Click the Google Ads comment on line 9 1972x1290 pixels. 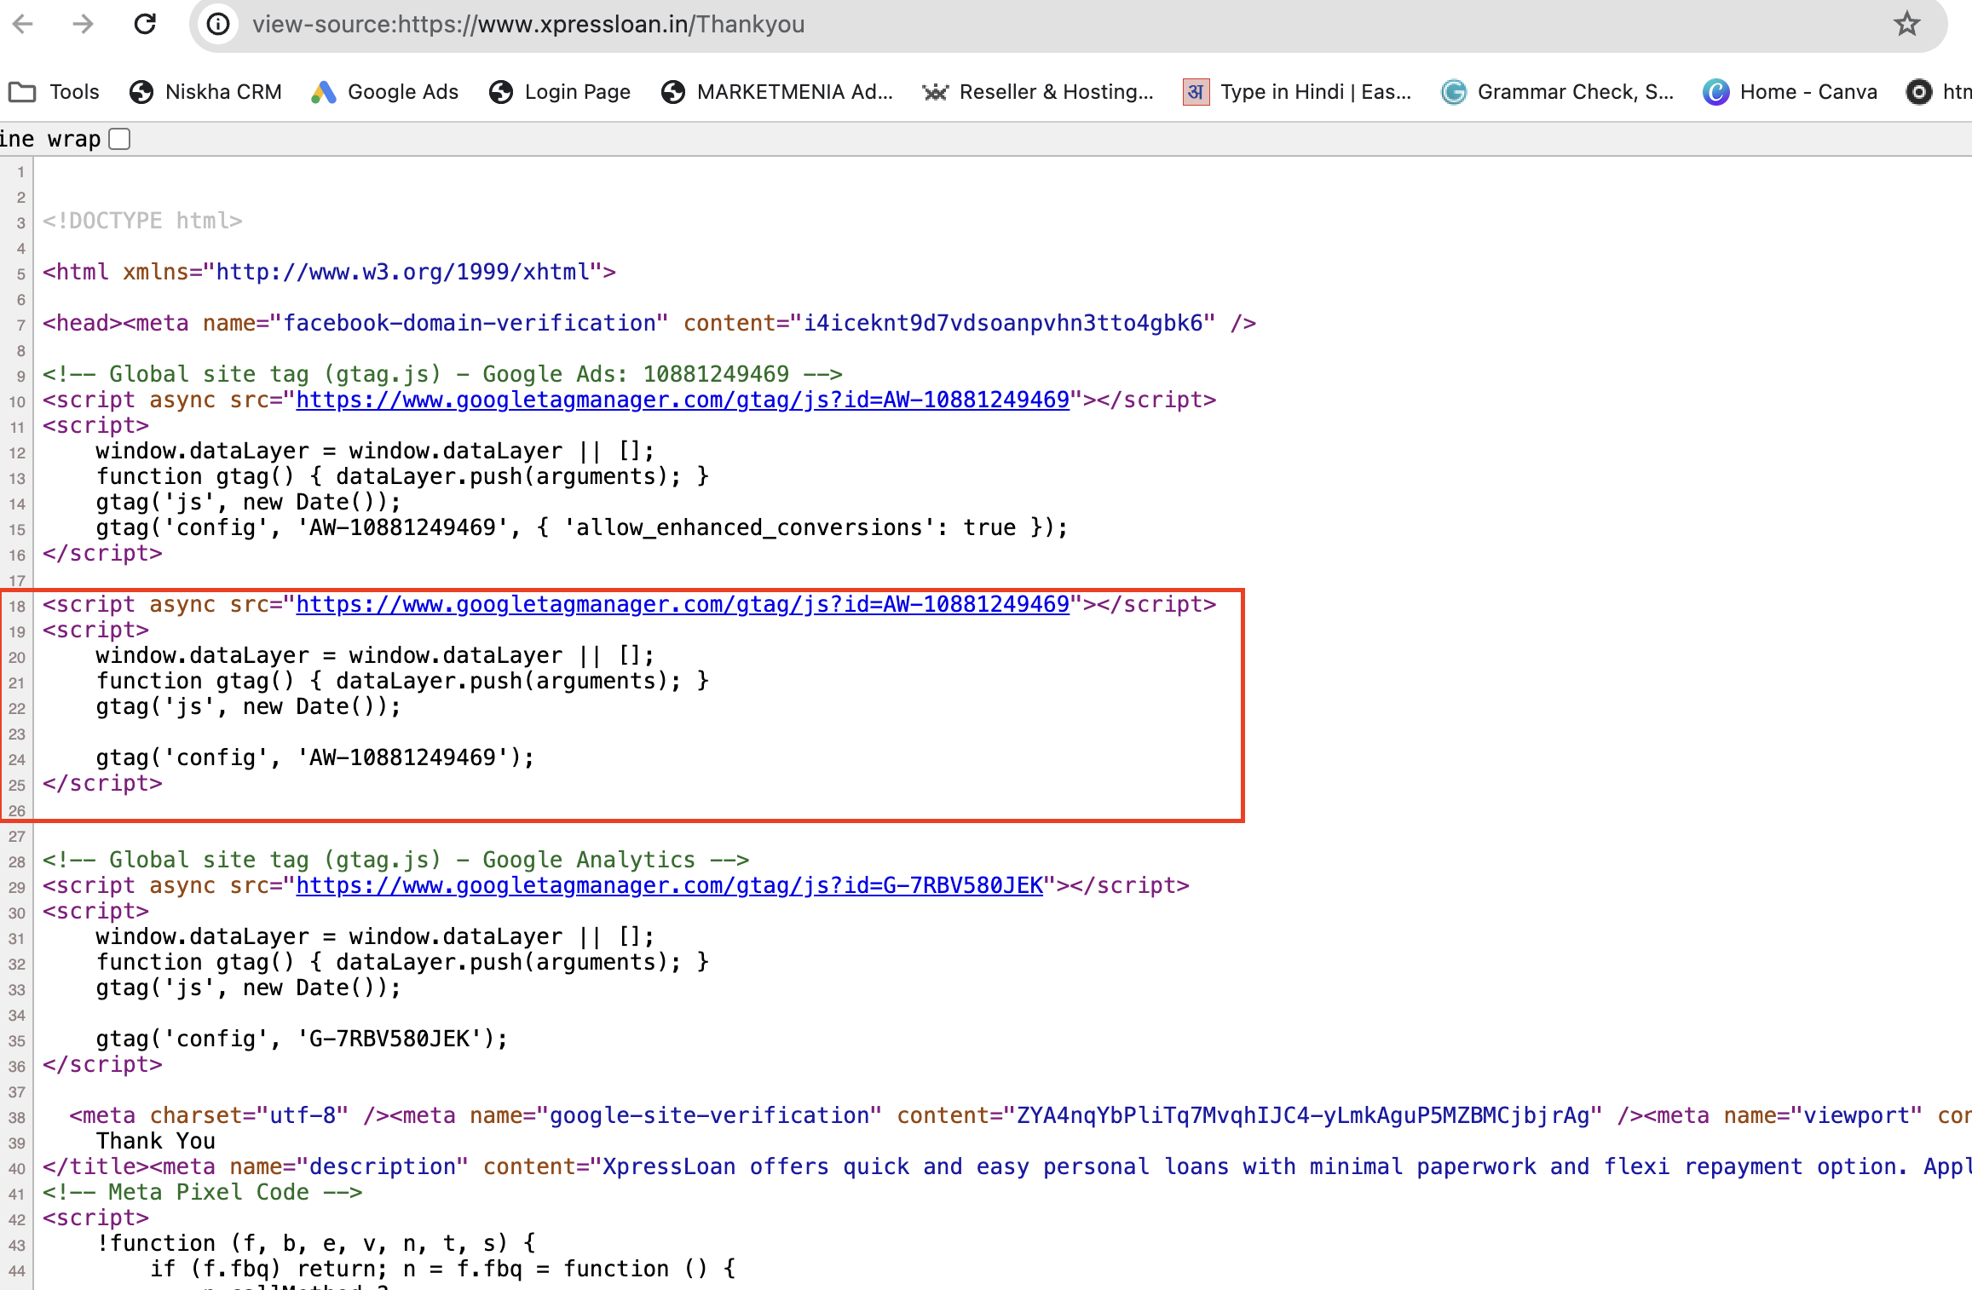tap(442, 374)
